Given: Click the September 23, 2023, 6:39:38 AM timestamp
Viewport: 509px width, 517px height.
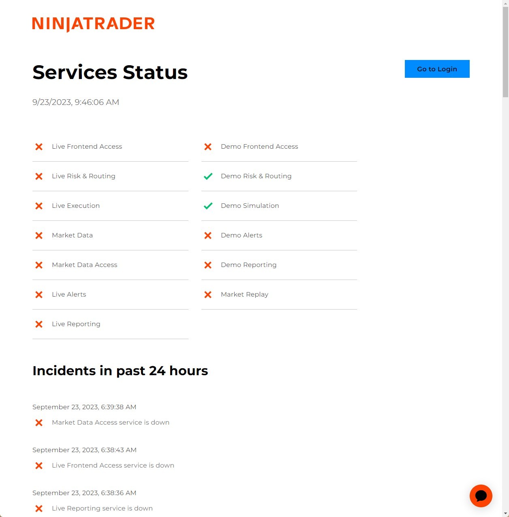Looking at the screenshot, I should tap(84, 407).
